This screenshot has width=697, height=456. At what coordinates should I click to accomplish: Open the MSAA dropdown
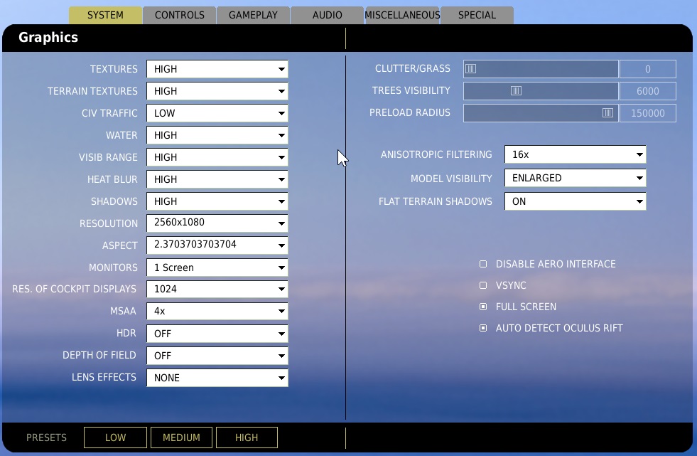[x=217, y=312]
